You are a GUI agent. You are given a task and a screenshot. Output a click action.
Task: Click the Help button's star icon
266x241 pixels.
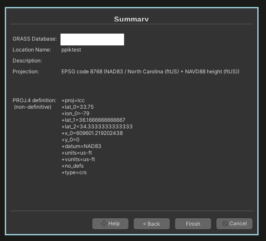(x=104, y=224)
